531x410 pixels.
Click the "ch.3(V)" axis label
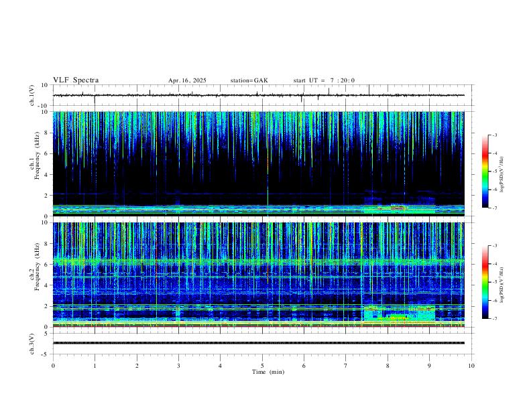pos(32,344)
